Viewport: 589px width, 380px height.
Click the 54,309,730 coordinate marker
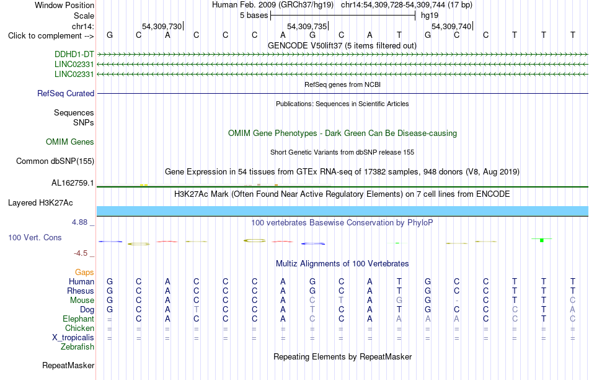(x=162, y=26)
